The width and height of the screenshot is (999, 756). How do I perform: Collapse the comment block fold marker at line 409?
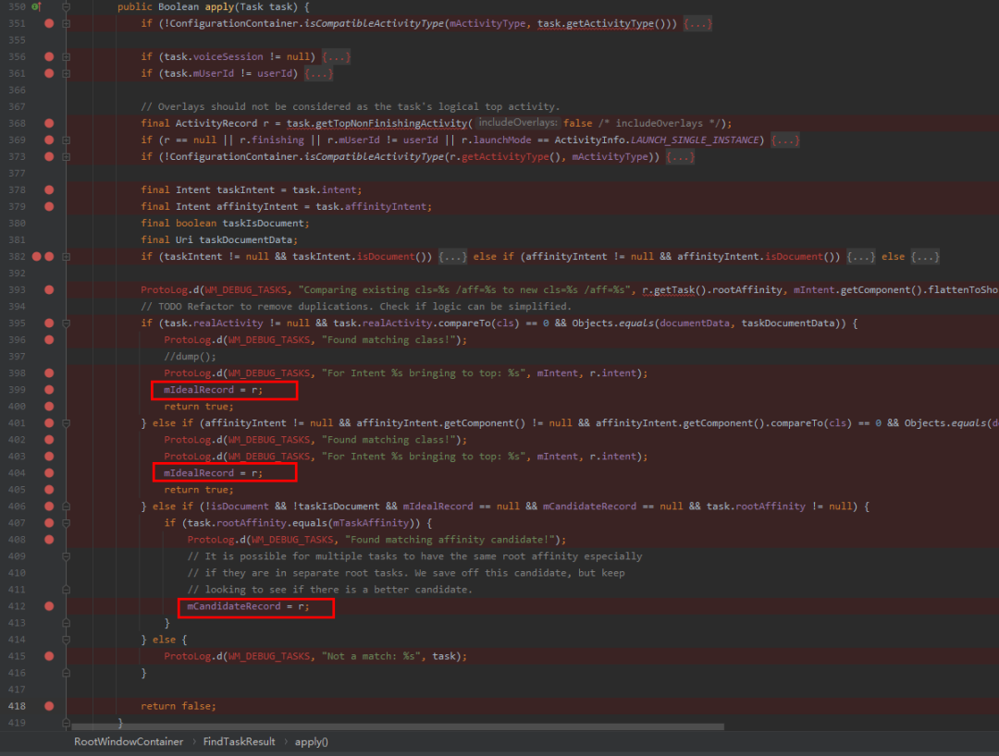point(66,556)
